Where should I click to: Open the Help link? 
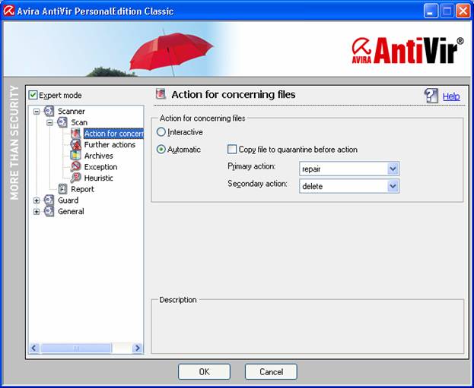click(451, 96)
